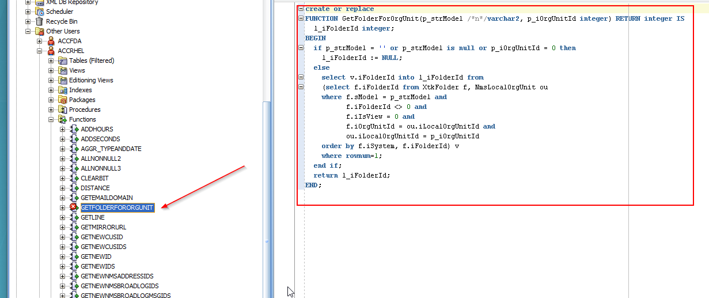Select the Recycle Bin tree item
The height and width of the screenshot is (298, 709).
62,21
